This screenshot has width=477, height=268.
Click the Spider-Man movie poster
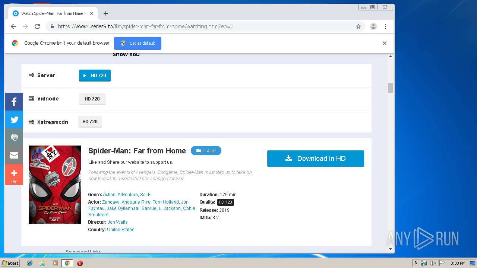tap(55, 185)
